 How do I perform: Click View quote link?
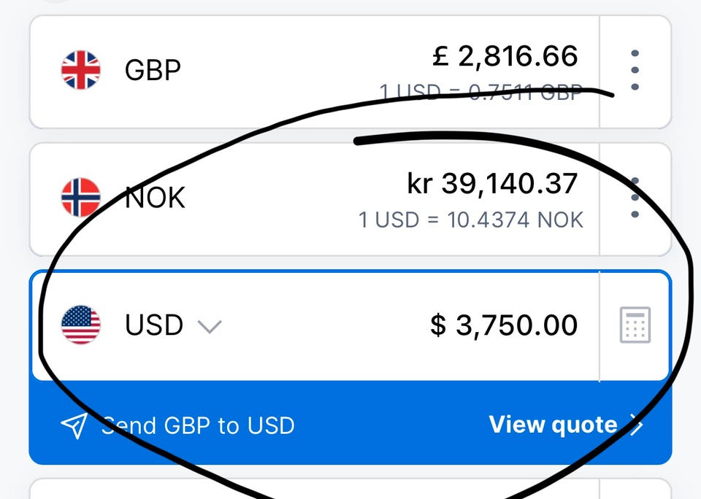click(553, 425)
